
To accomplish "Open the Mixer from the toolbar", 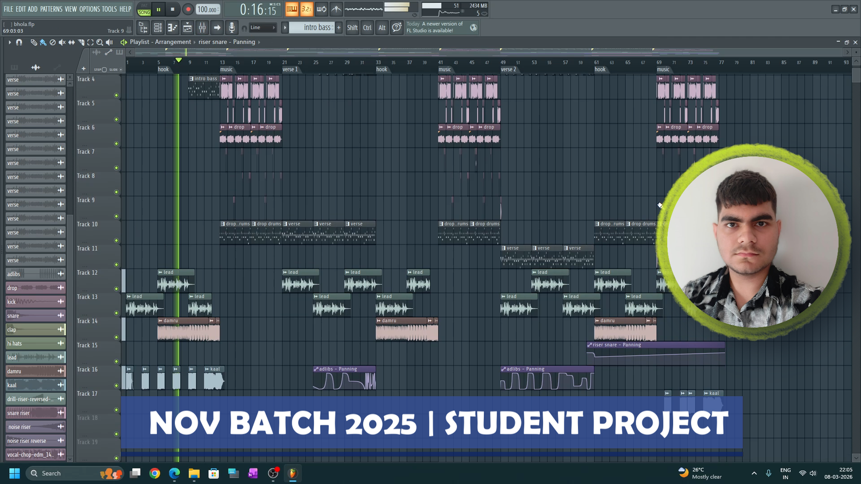I will pos(202,27).
